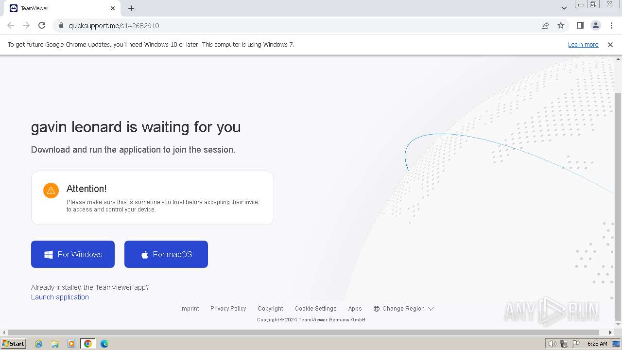Image resolution: width=622 pixels, height=350 pixels.
Task: Open Chrome three-dot menu
Action: [x=611, y=25]
